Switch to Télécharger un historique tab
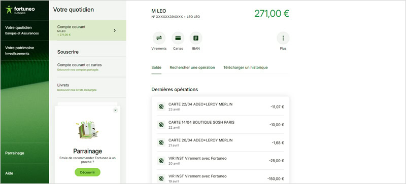The image size is (406, 184). (x=246, y=67)
